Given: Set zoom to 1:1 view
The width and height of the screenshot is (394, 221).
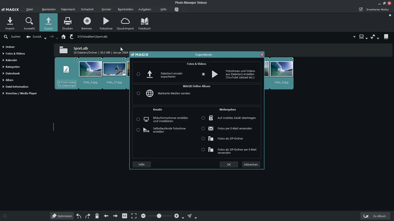Looking at the screenshot, I should click(124, 216).
